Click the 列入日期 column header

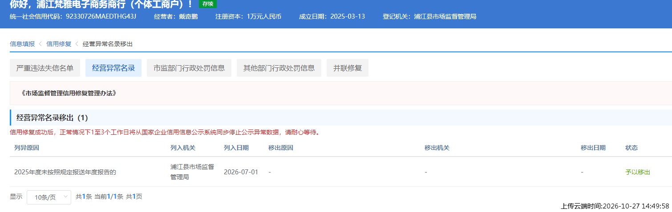click(x=236, y=148)
